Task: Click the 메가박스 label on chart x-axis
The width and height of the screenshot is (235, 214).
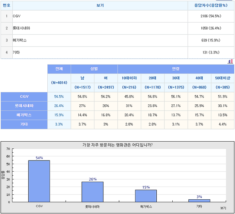Action: 146,207
